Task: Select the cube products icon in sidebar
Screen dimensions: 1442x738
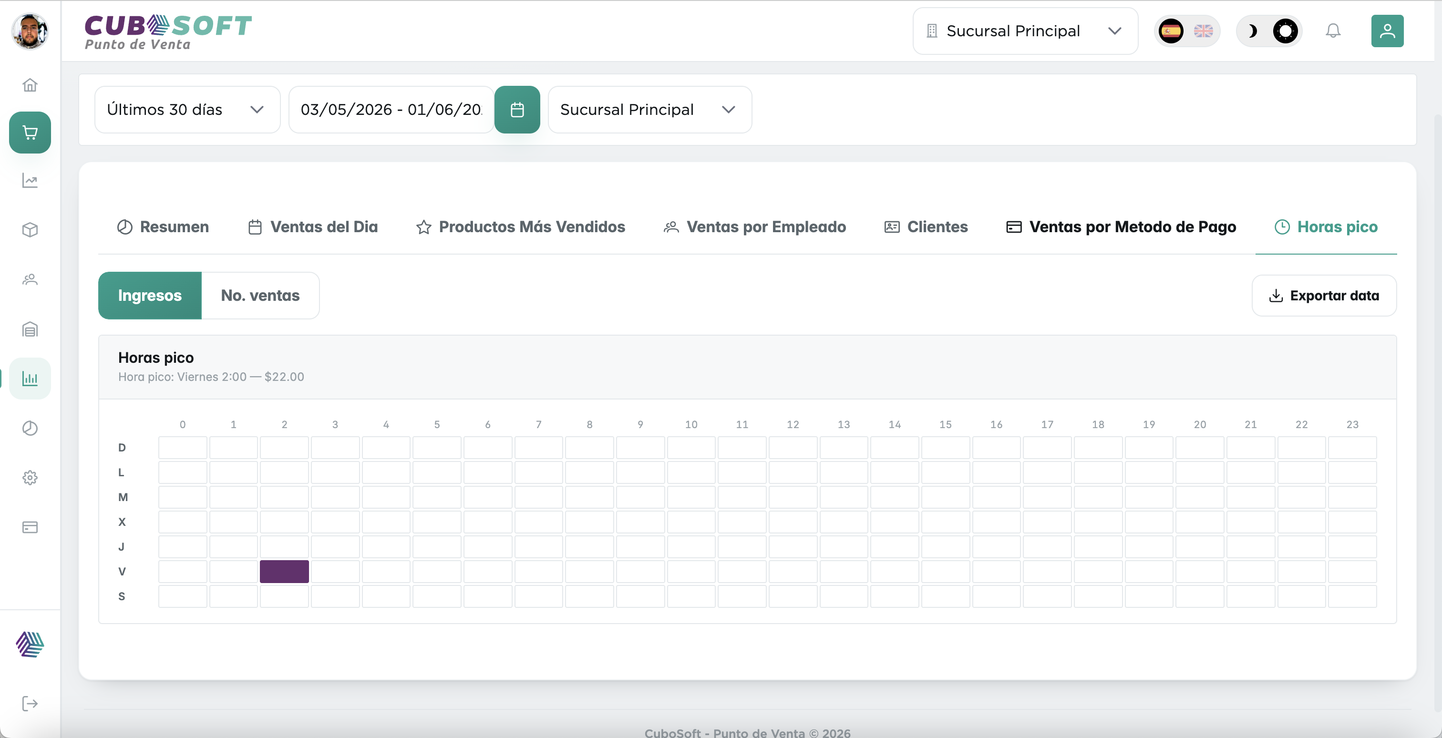Action: pyautogui.click(x=30, y=229)
